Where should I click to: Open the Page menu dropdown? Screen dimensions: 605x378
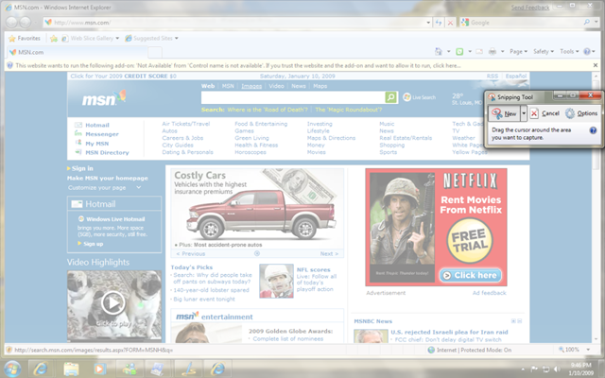point(518,52)
